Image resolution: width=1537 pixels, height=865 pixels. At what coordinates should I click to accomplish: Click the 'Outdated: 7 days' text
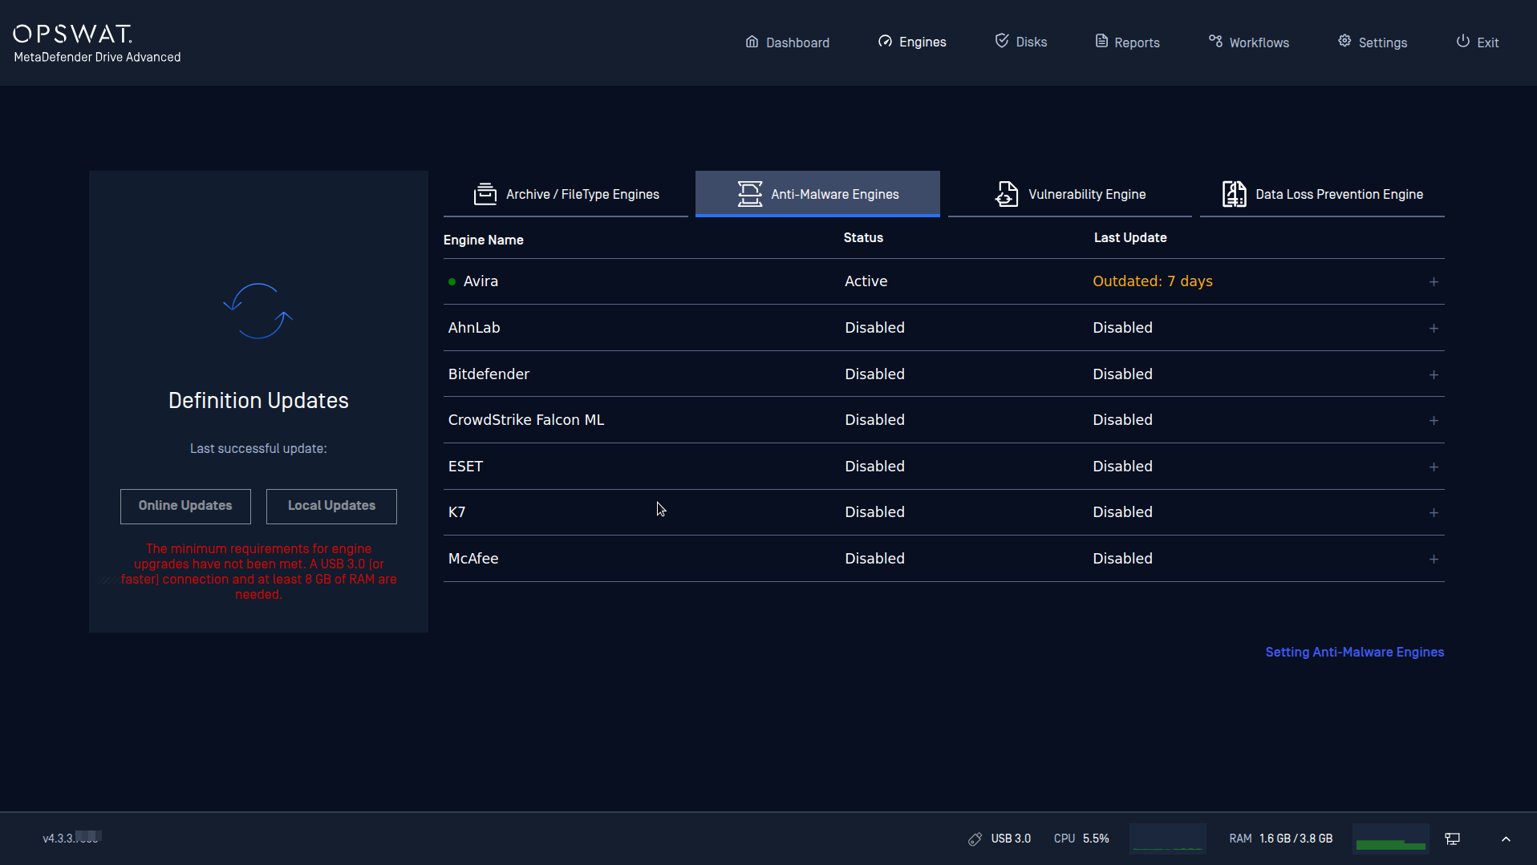tap(1153, 281)
